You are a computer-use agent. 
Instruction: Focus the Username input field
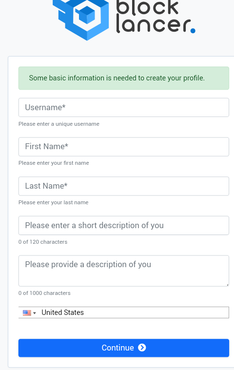pyautogui.click(x=124, y=107)
